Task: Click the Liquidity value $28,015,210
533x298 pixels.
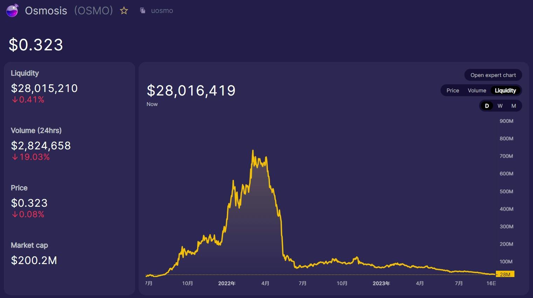Action: pyautogui.click(x=44, y=88)
